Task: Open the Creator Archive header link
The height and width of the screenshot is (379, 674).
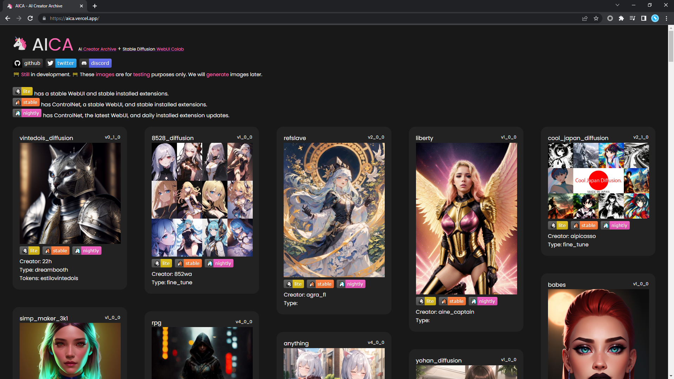Action: tap(99, 49)
